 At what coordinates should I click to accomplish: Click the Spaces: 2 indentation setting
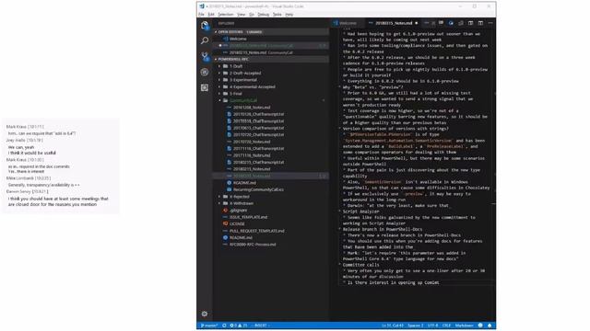pyautogui.click(x=416, y=325)
